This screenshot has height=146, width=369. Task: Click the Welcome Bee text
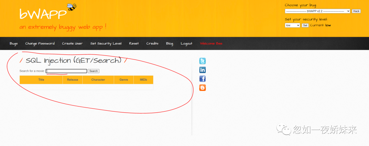pyautogui.click(x=211, y=44)
